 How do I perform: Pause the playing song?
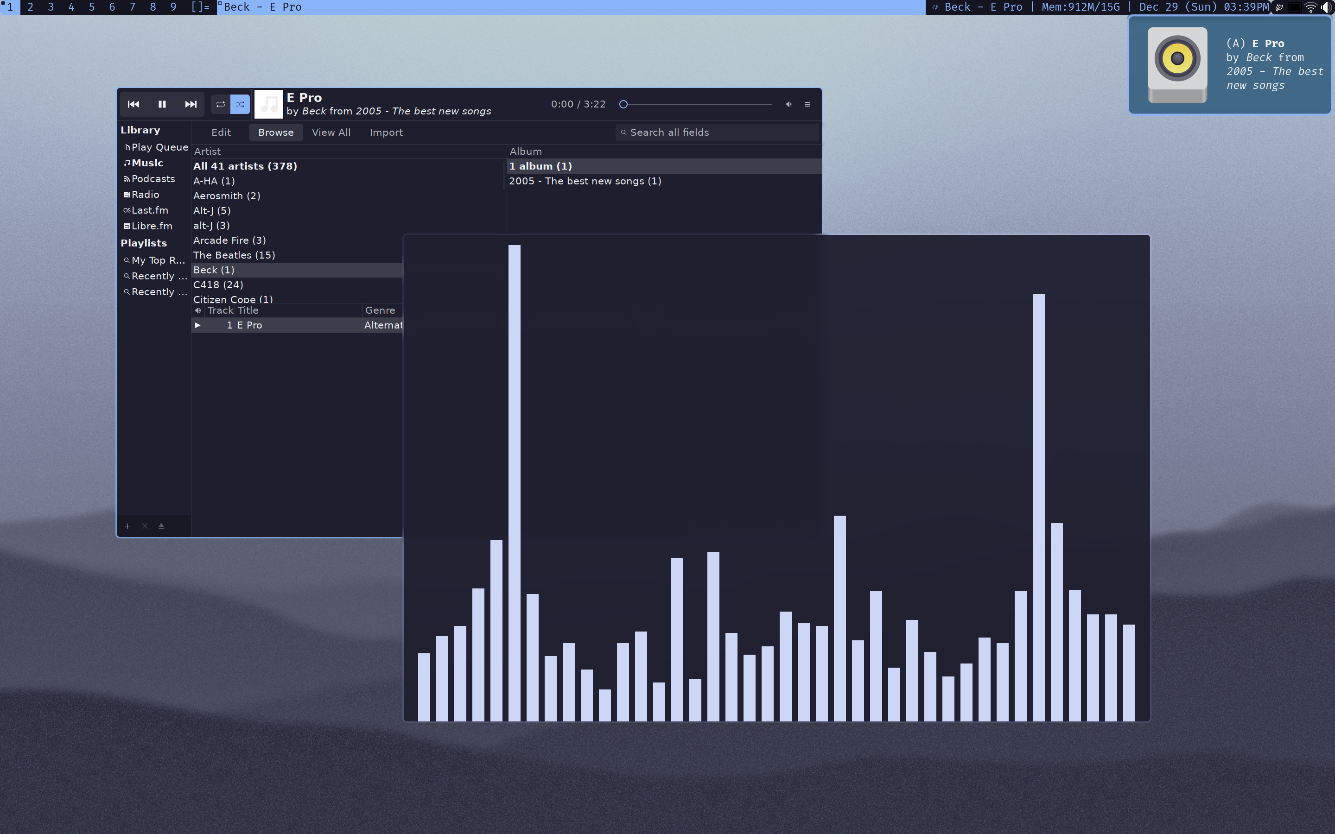(162, 104)
